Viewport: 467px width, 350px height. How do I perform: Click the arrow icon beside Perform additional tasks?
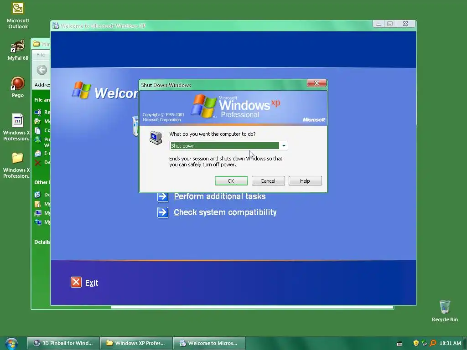click(x=163, y=196)
